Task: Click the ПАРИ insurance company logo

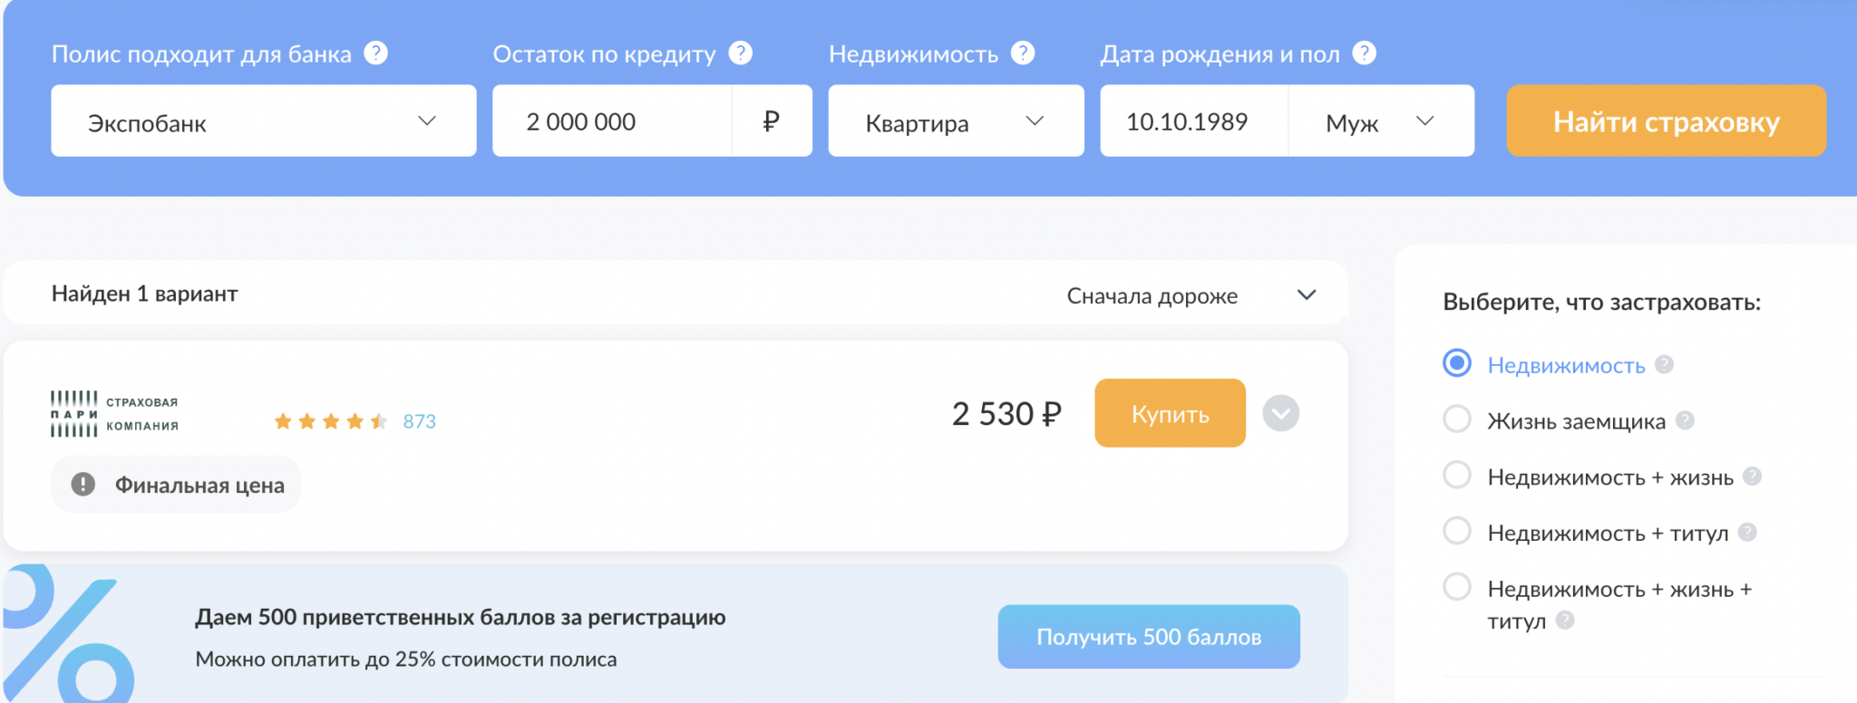Action: click(114, 414)
